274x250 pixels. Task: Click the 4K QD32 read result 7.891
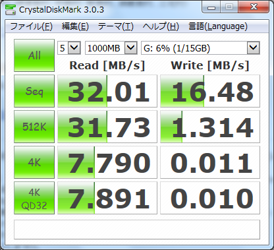point(107,198)
